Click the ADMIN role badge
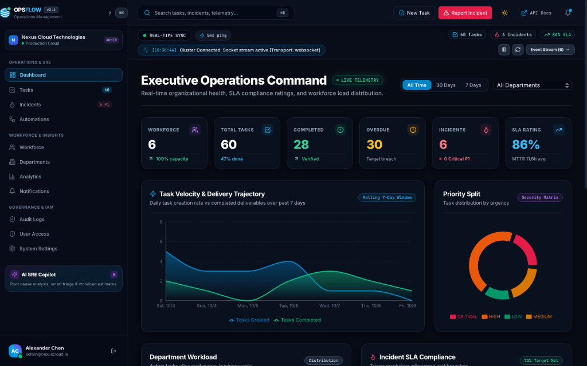 (112, 40)
